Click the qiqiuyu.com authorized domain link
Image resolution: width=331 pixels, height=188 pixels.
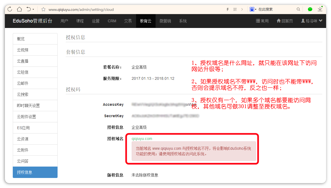[142, 139]
